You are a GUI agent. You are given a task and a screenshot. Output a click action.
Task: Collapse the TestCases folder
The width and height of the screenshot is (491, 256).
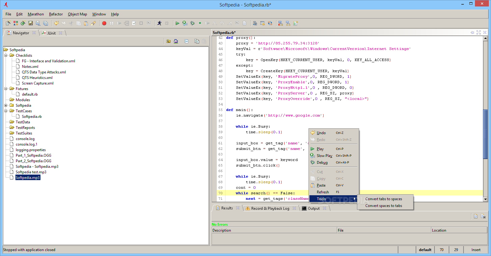(x=6, y=111)
